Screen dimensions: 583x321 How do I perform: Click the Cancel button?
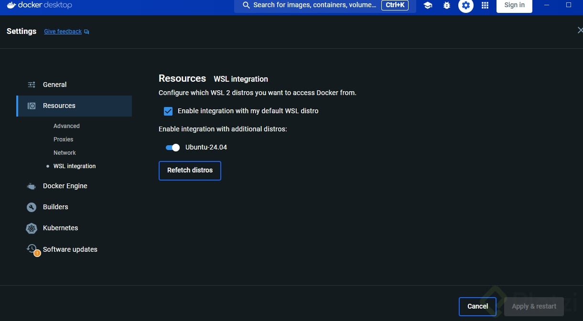point(477,307)
